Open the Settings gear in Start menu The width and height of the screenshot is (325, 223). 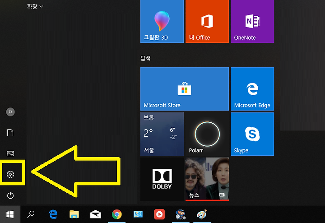tap(10, 174)
